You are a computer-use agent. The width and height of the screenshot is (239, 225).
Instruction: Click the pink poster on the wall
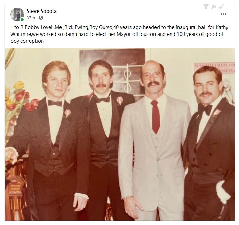click(214, 68)
